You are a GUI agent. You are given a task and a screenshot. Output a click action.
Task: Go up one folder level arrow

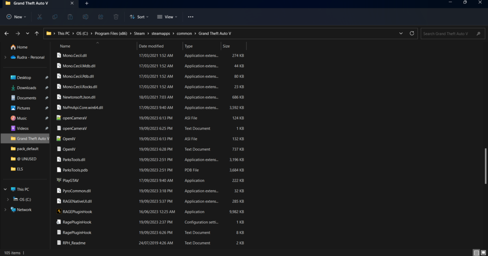pyautogui.click(x=37, y=33)
